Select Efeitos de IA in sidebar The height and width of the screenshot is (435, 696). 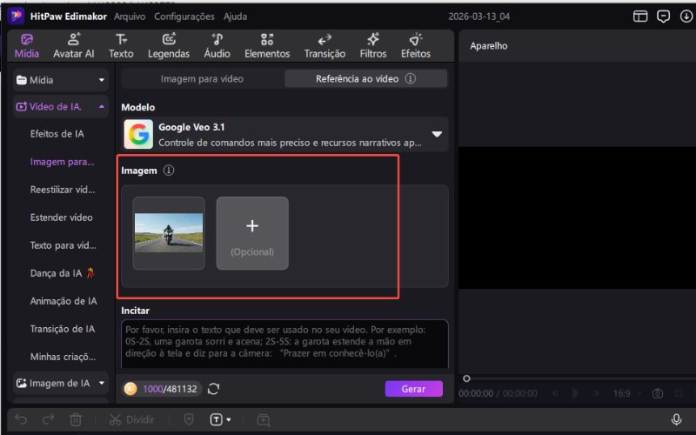57,134
